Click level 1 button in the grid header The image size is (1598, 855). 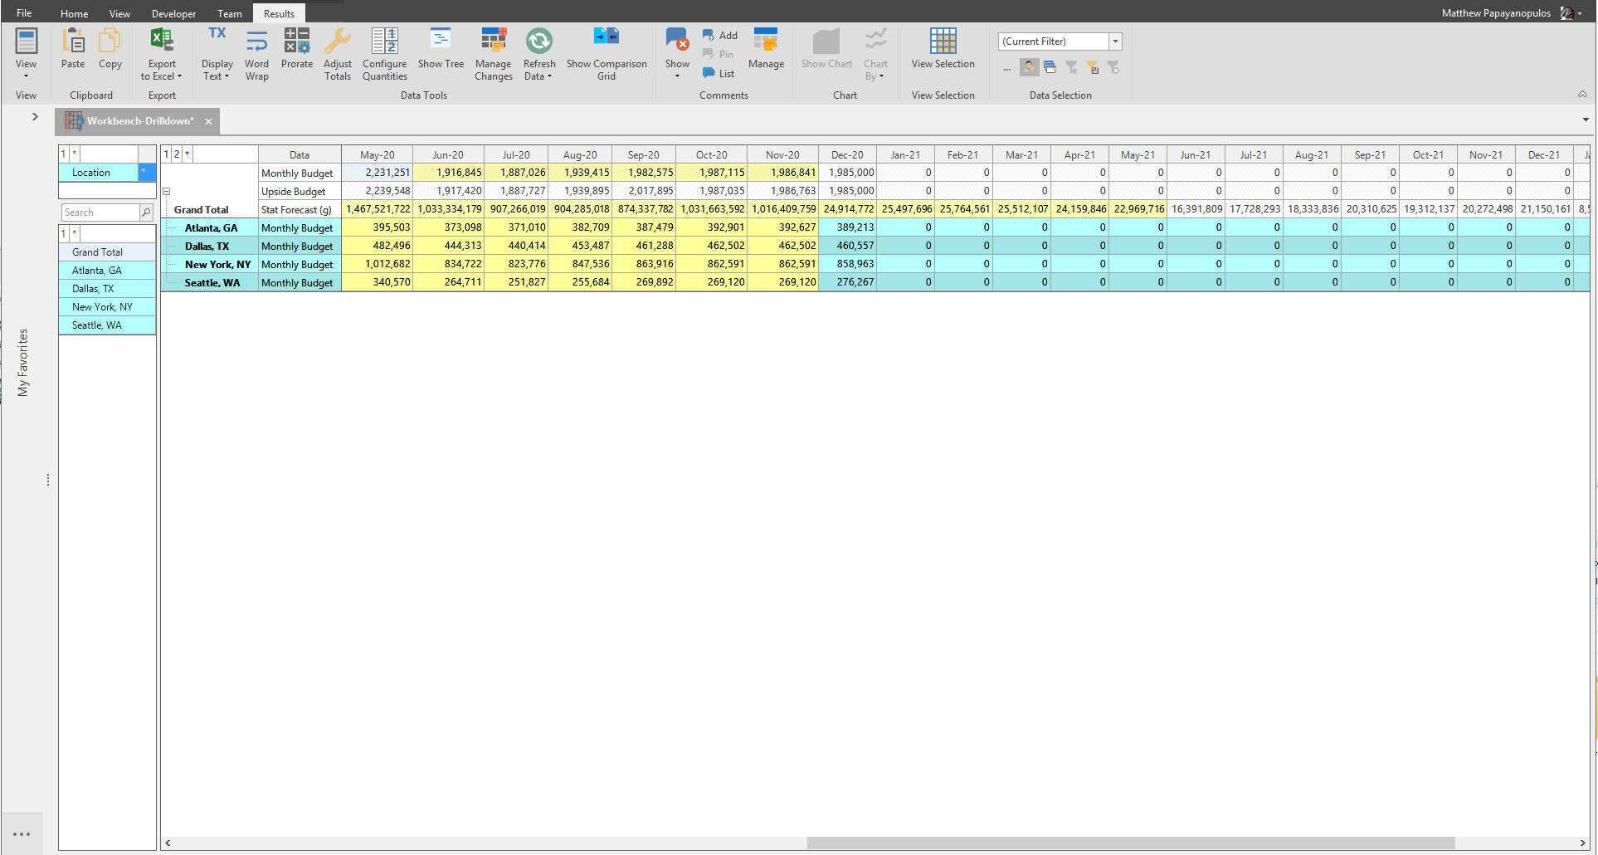point(166,154)
